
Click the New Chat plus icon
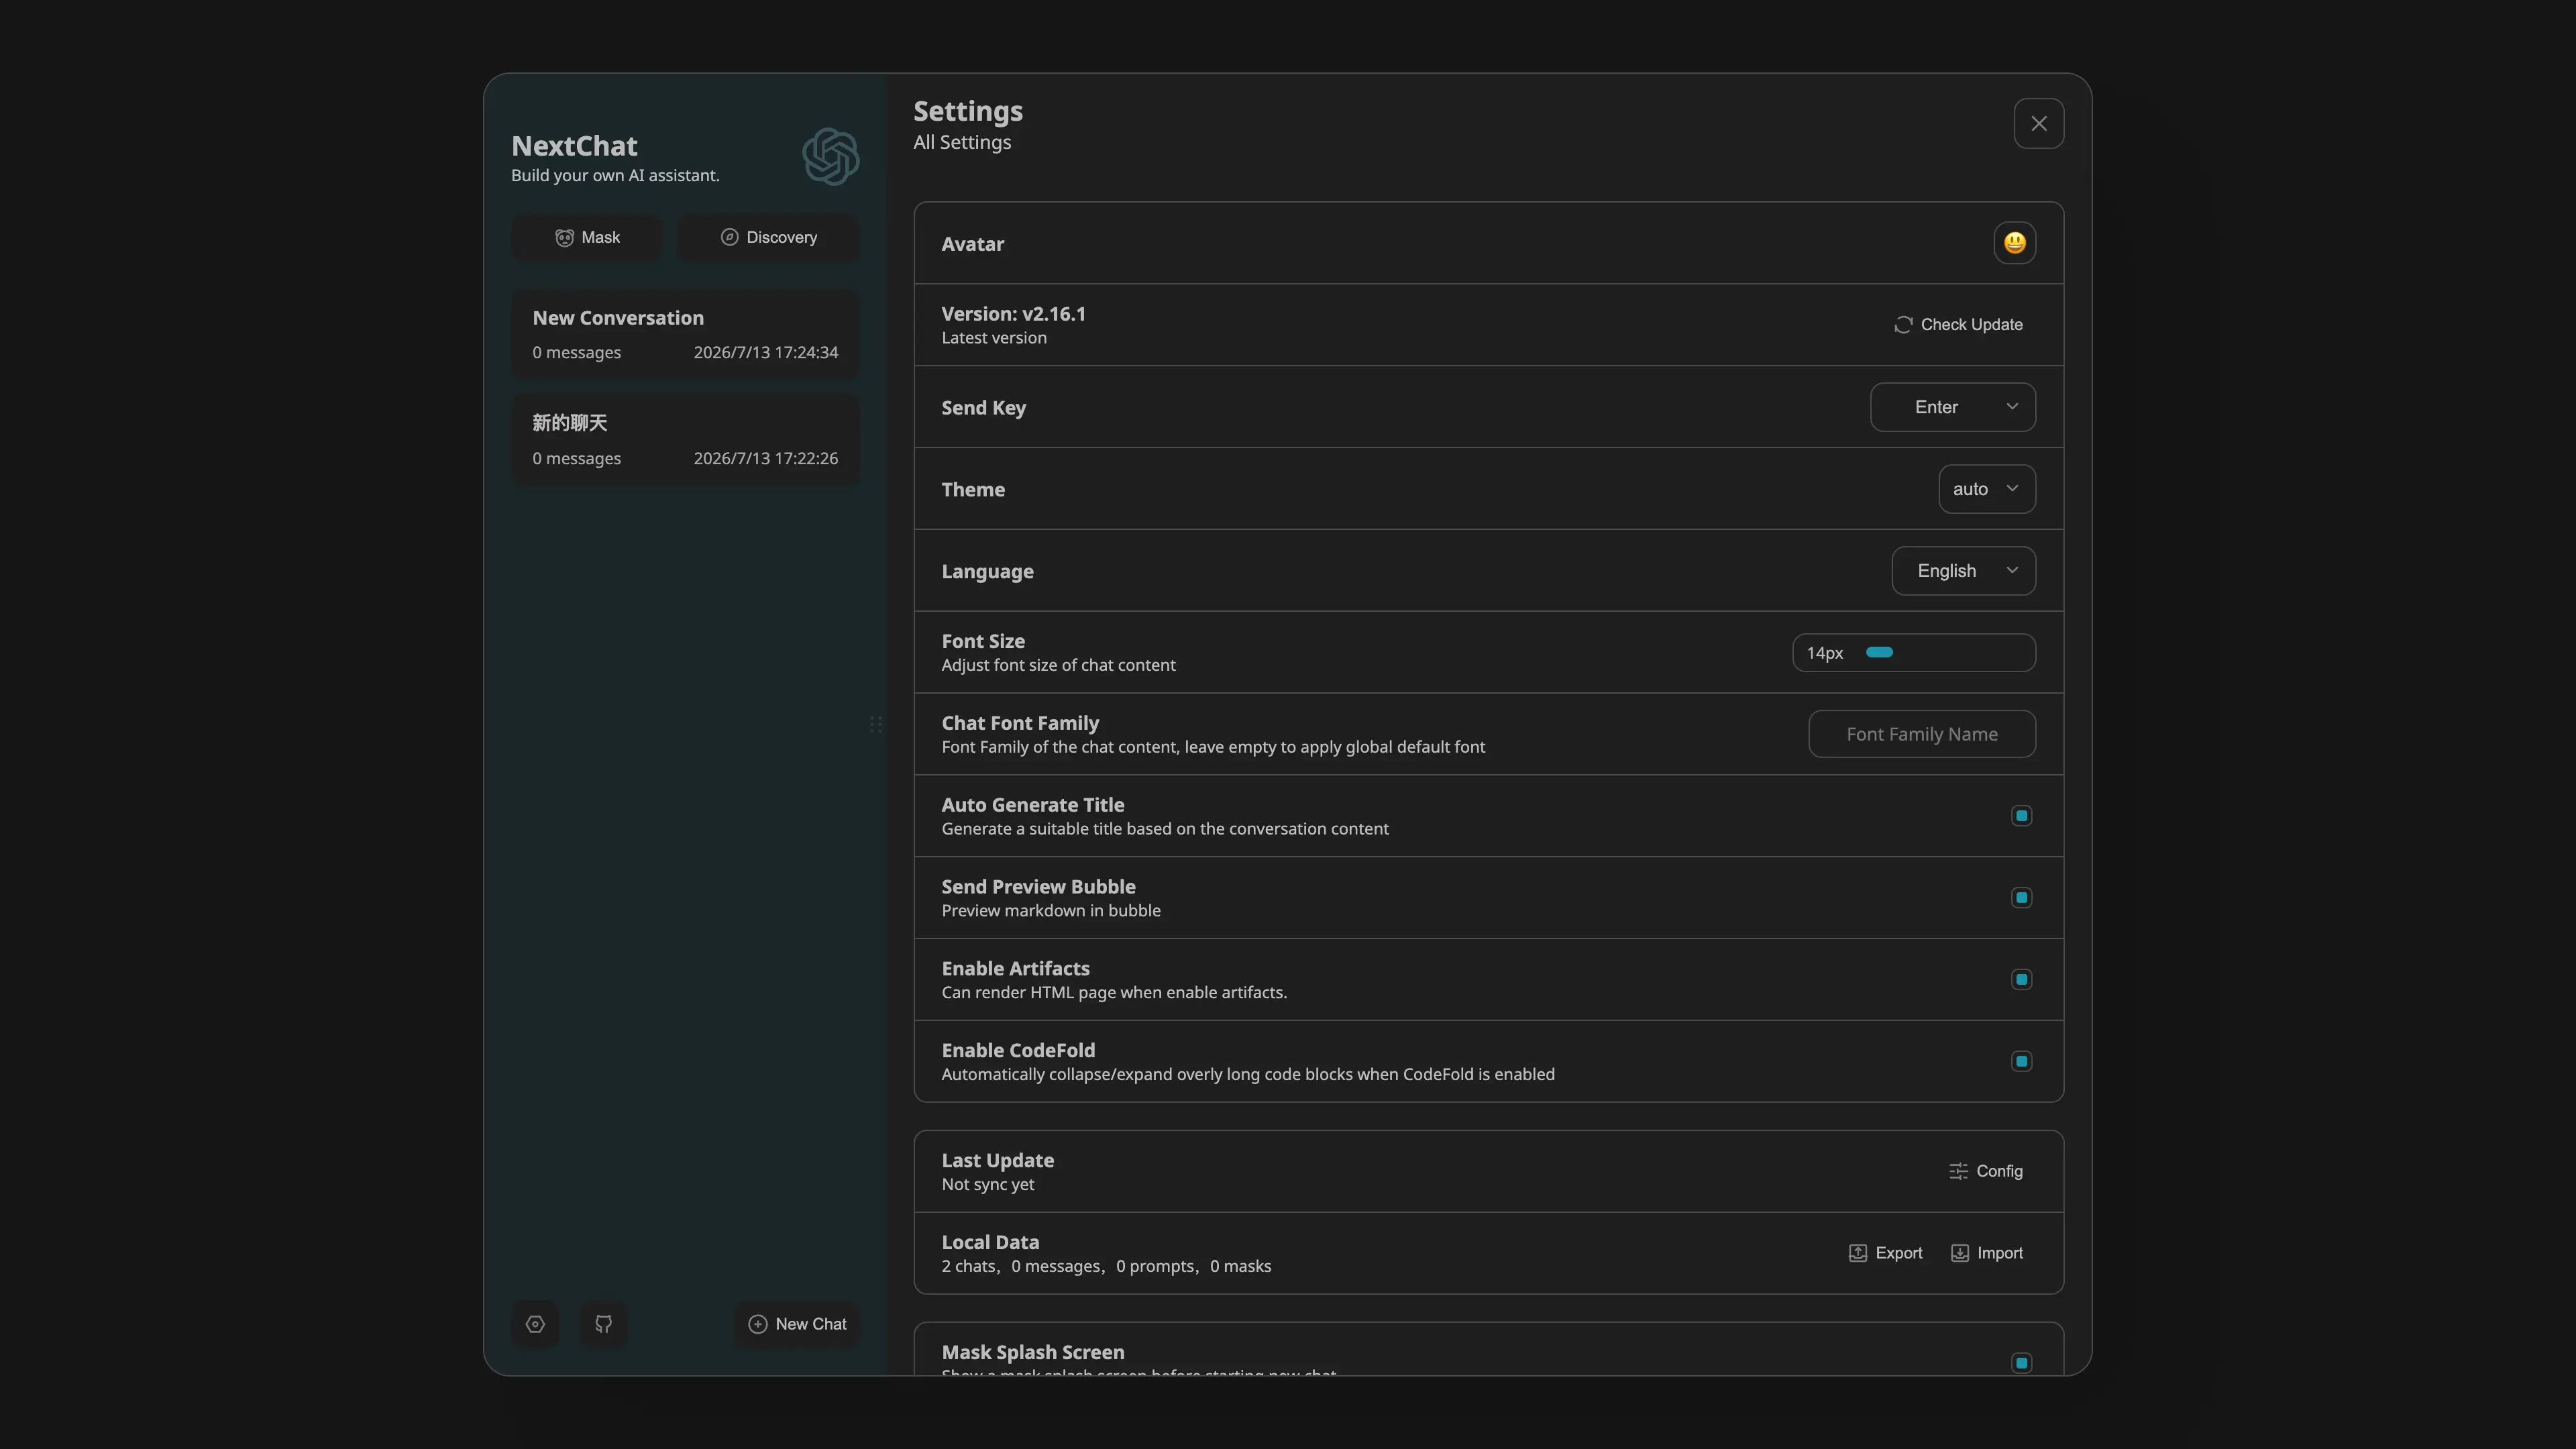(x=757, y=1324)
